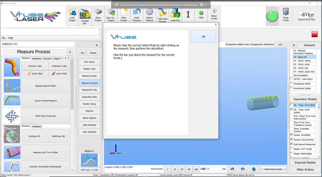Click the red stop square icon
The image size is (322, 177).
(x=315, y=34)
